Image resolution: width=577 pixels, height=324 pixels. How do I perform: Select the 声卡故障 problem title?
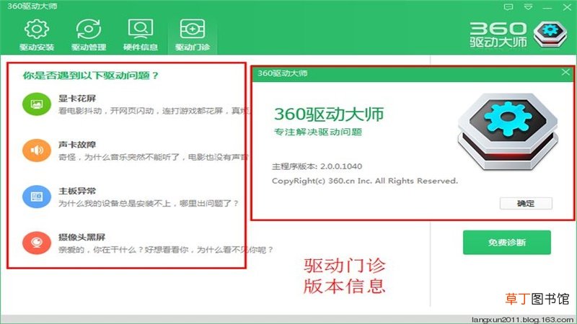[77, 145]
